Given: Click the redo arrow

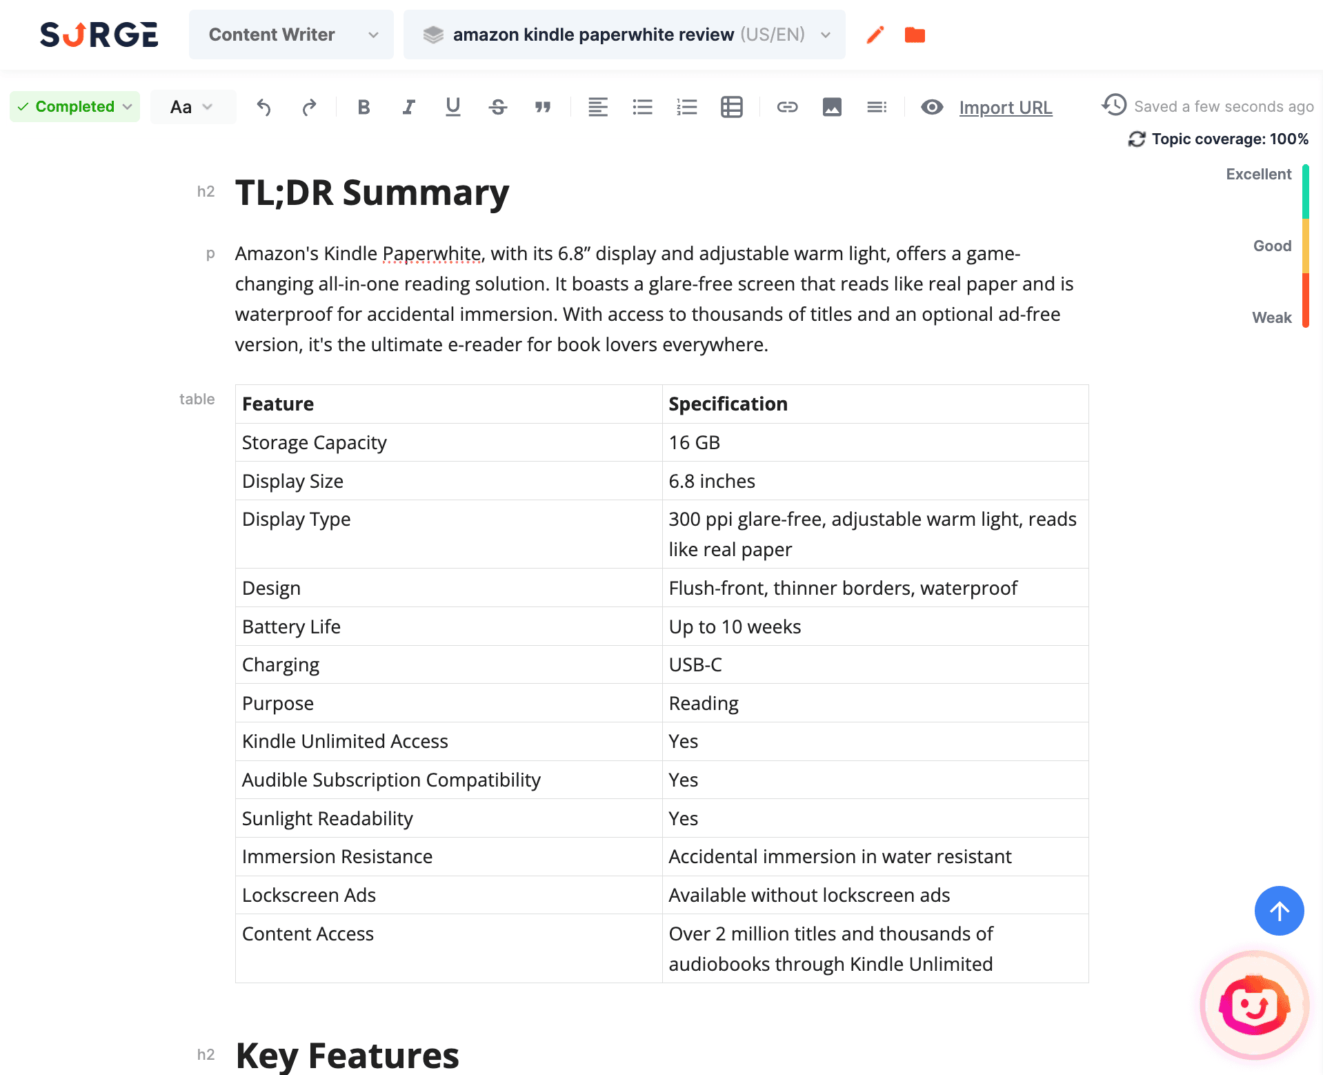Looking at the screenshot, I should click(309, 107).
